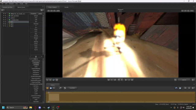The height and width of the screenshot is (110, 196).
Task: Toggle the timeline snap magnet icon
Action: pyautogui.click(x=176, y=88)
